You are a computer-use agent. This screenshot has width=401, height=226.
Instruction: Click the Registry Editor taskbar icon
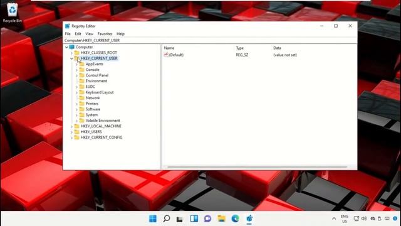tap(249, 218)
